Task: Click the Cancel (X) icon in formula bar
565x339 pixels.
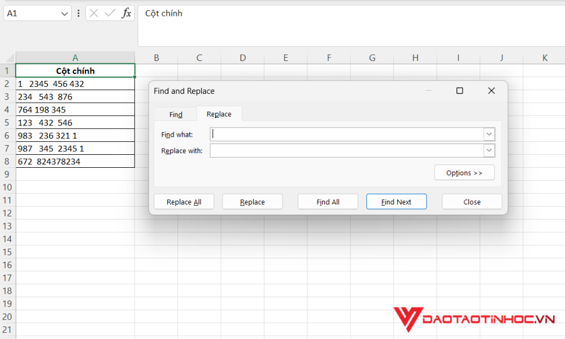Action: pos(94,12)
